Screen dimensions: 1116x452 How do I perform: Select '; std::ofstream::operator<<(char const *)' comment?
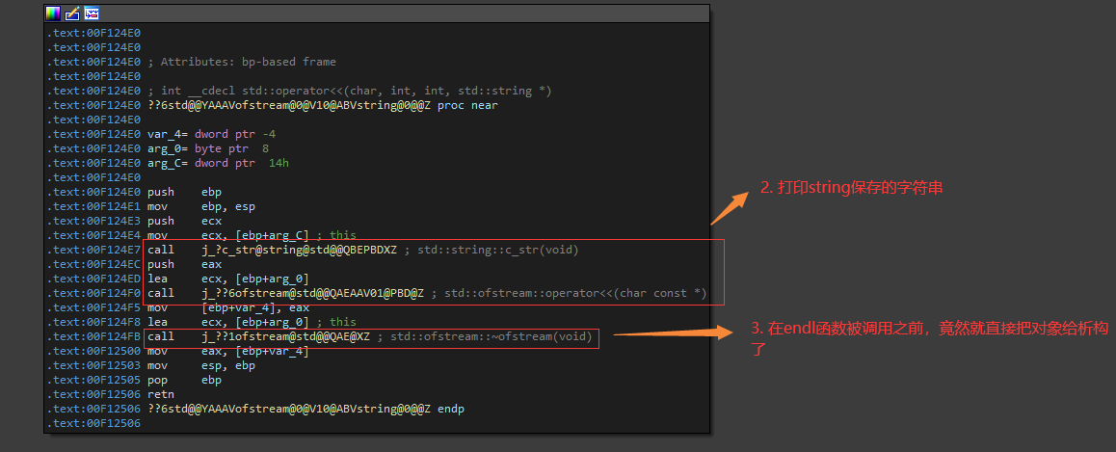570,293
